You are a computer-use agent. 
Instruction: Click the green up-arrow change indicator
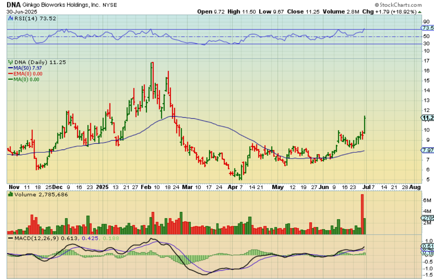coord(420,12)
